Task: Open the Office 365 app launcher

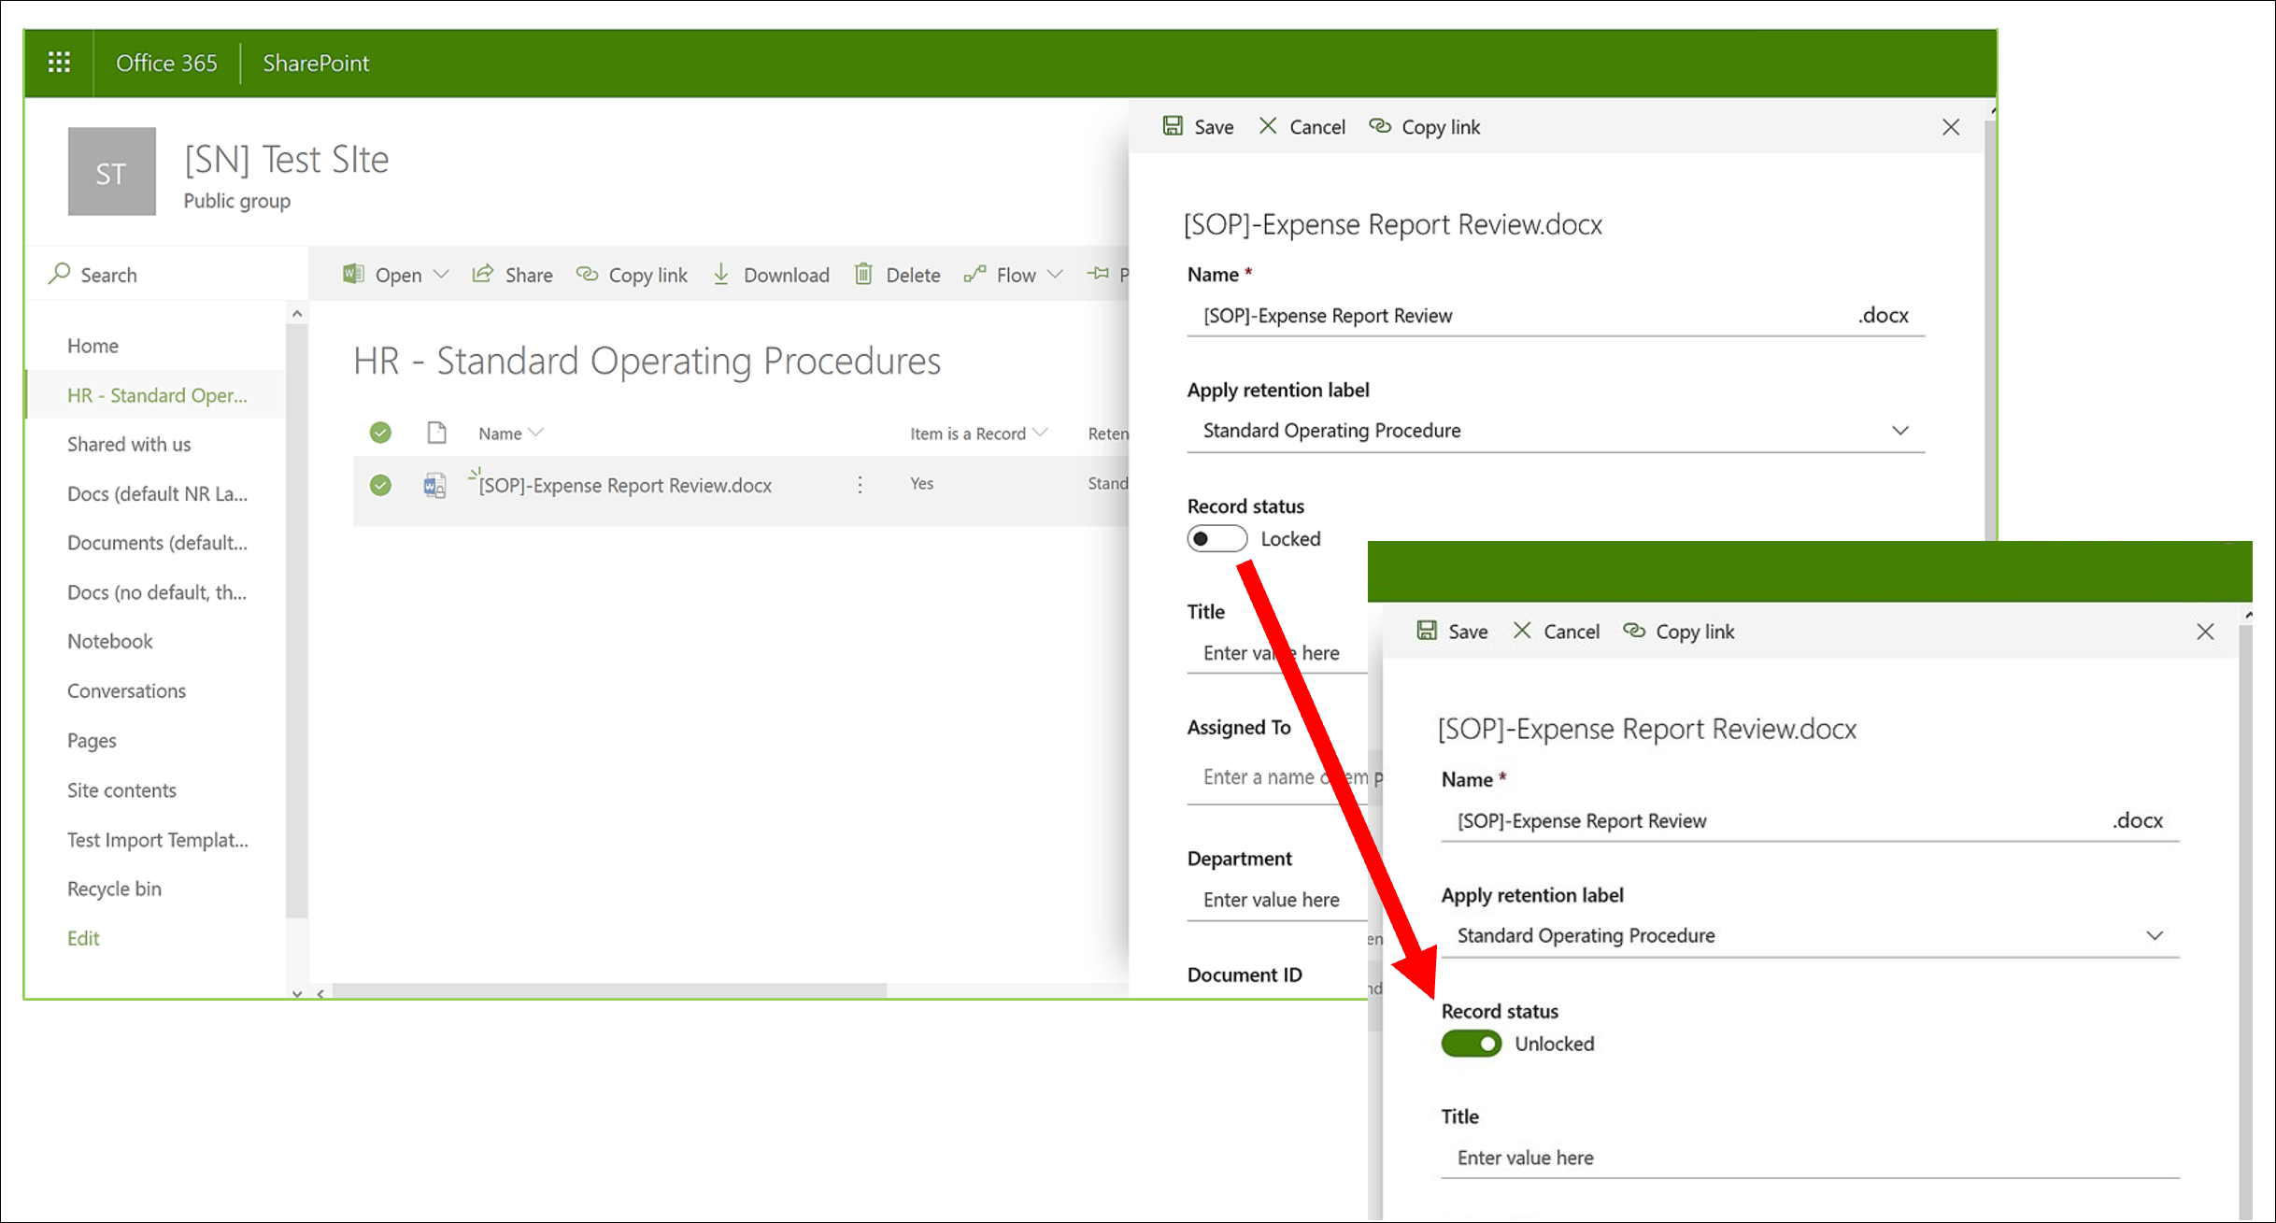Action: (58, 62)
